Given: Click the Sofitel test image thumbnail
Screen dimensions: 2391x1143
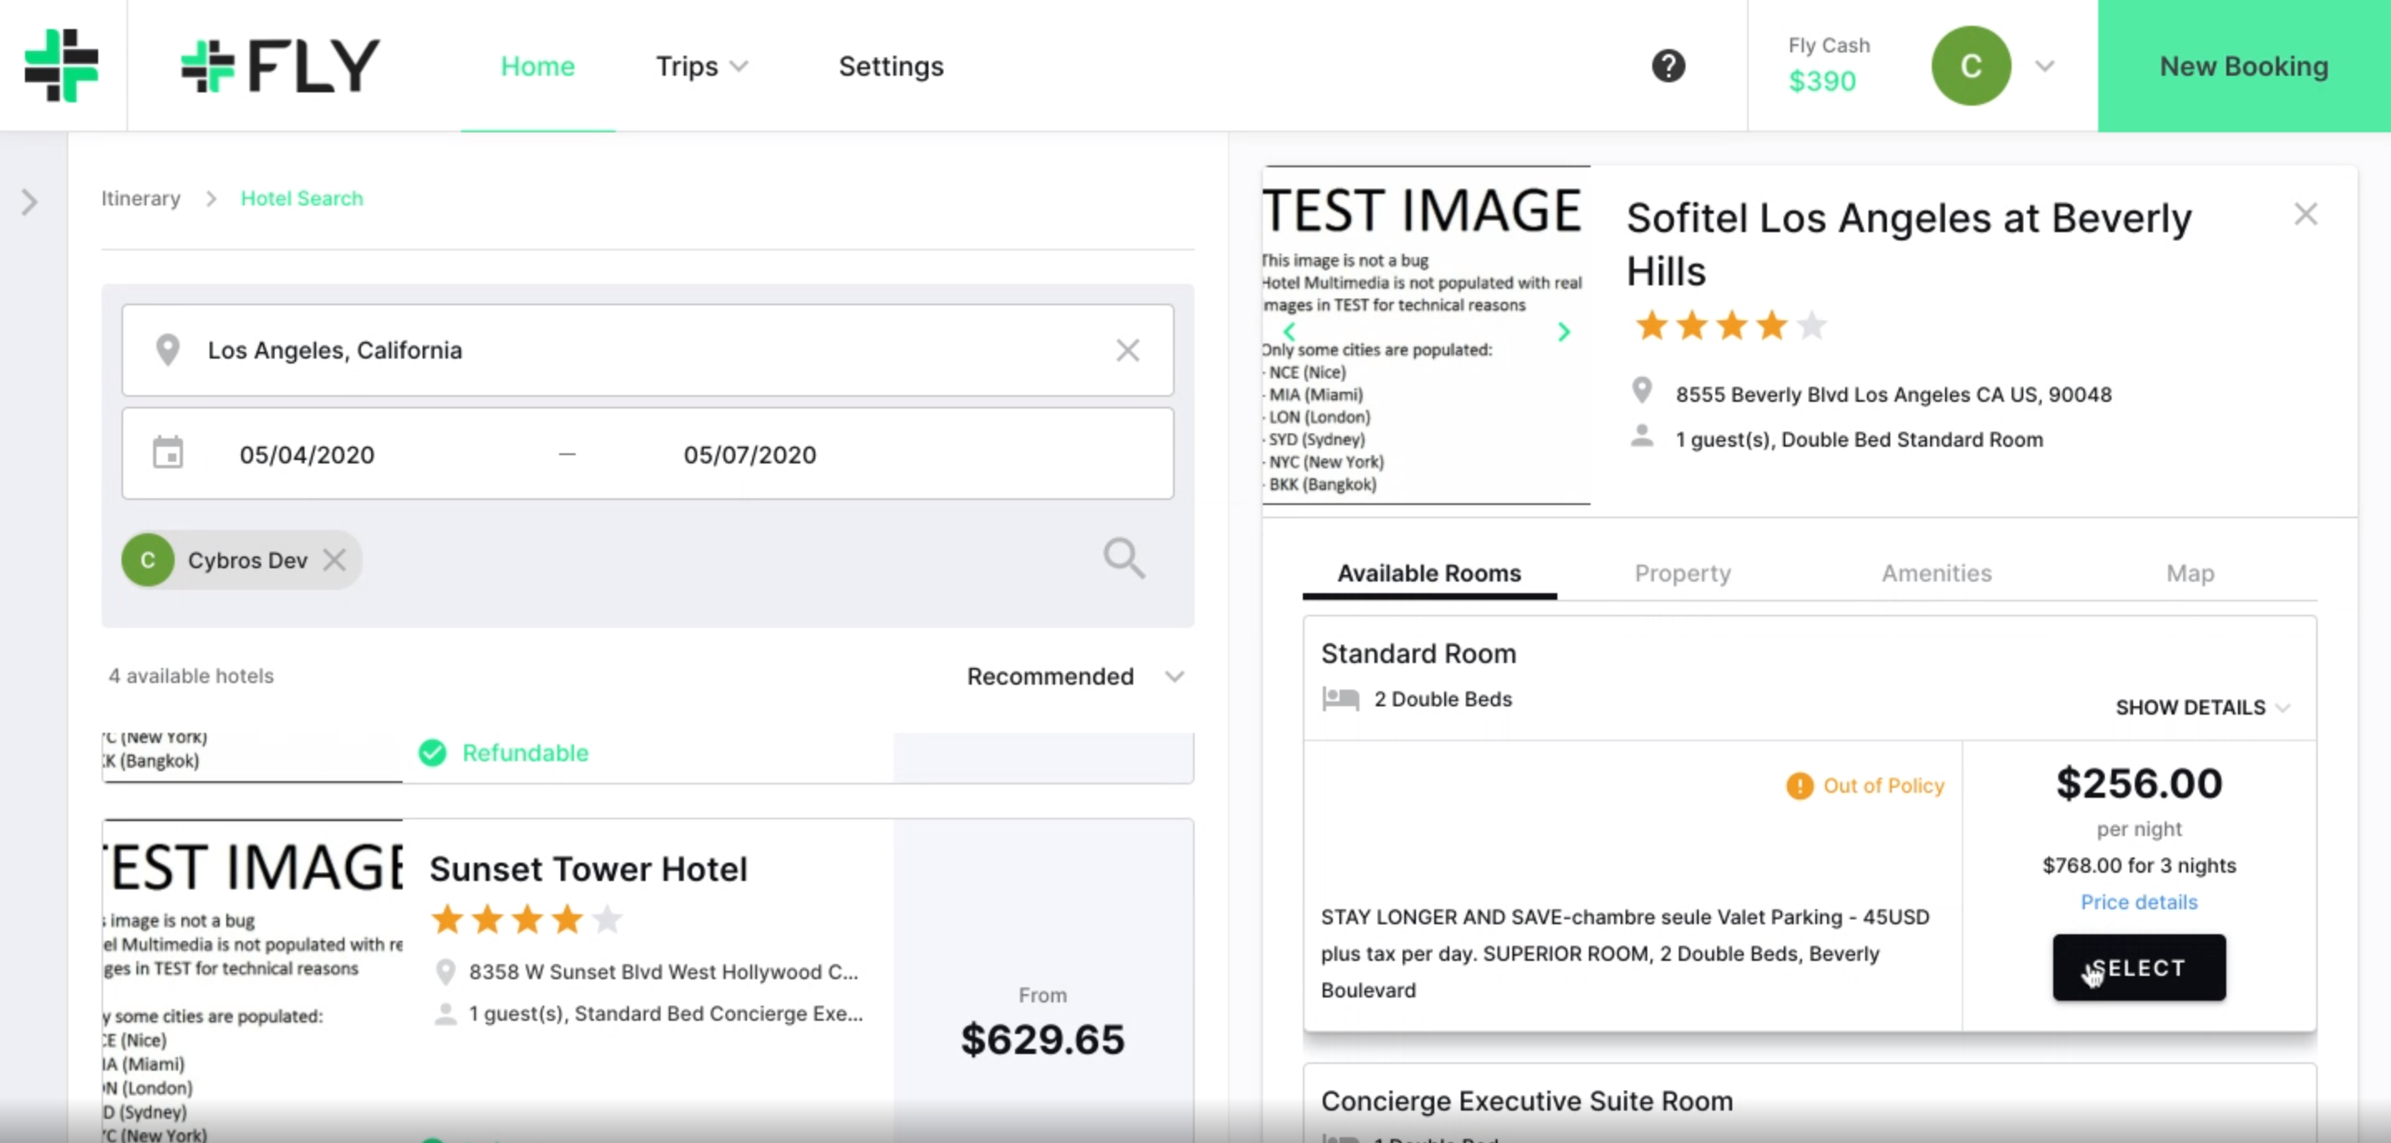Looking at the screenshot, I should point(1426,335).
